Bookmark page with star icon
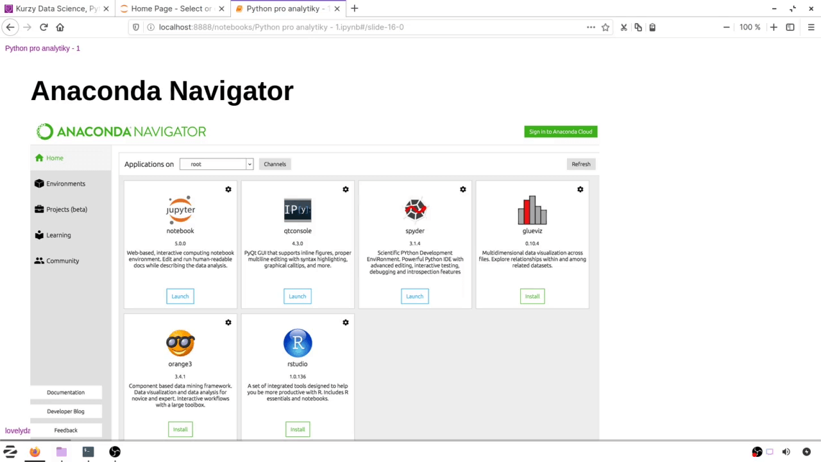The width and height of the screenshot is (821, 462). [x=605, y=27]
